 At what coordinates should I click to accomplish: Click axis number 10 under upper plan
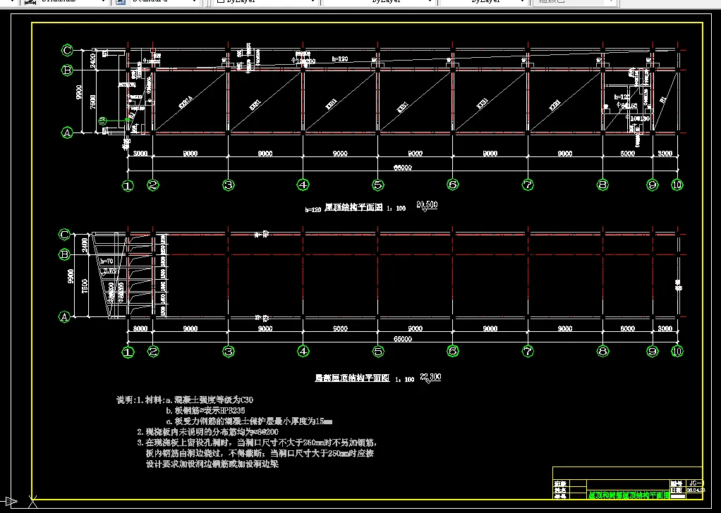point(677,185)
